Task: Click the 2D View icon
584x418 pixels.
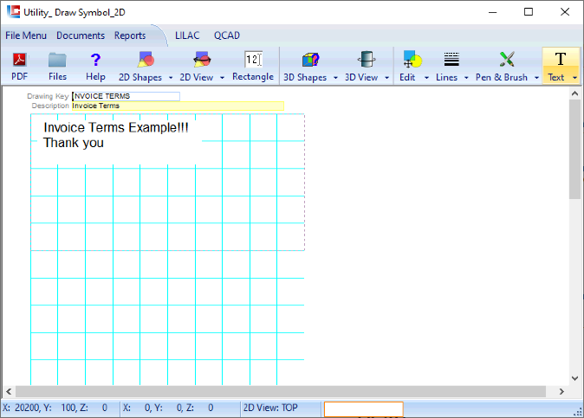Action: click(x=202, y=60)
